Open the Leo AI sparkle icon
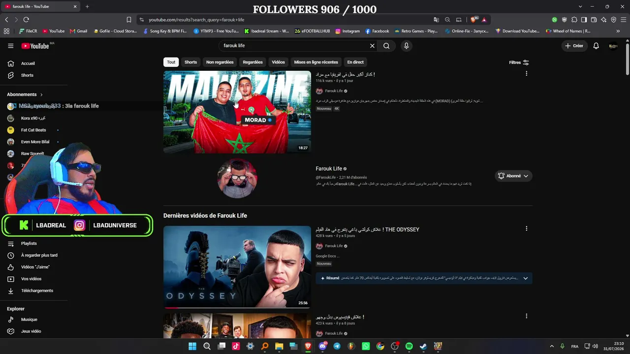The image size is (630, 354). 603,20
